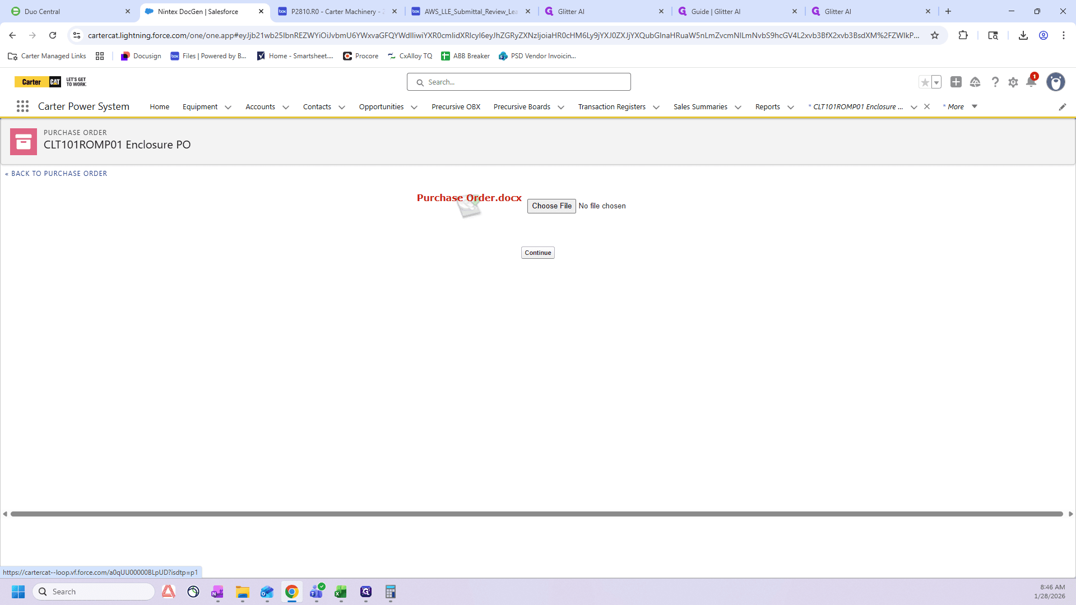Screen dimensions: 1076x605
Task: Select the Reports nav tab
Action: coord(767,106)
